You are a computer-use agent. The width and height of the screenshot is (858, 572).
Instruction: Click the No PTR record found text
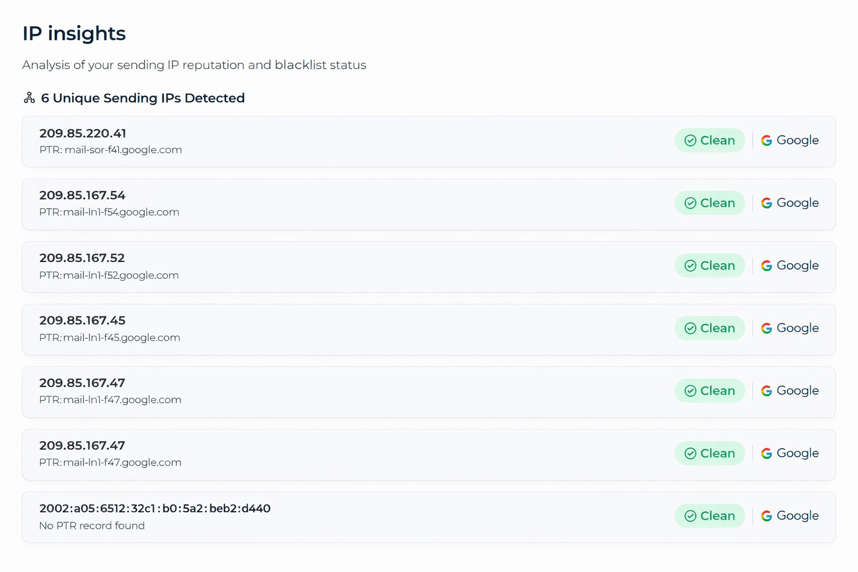[x=92, y=526]
